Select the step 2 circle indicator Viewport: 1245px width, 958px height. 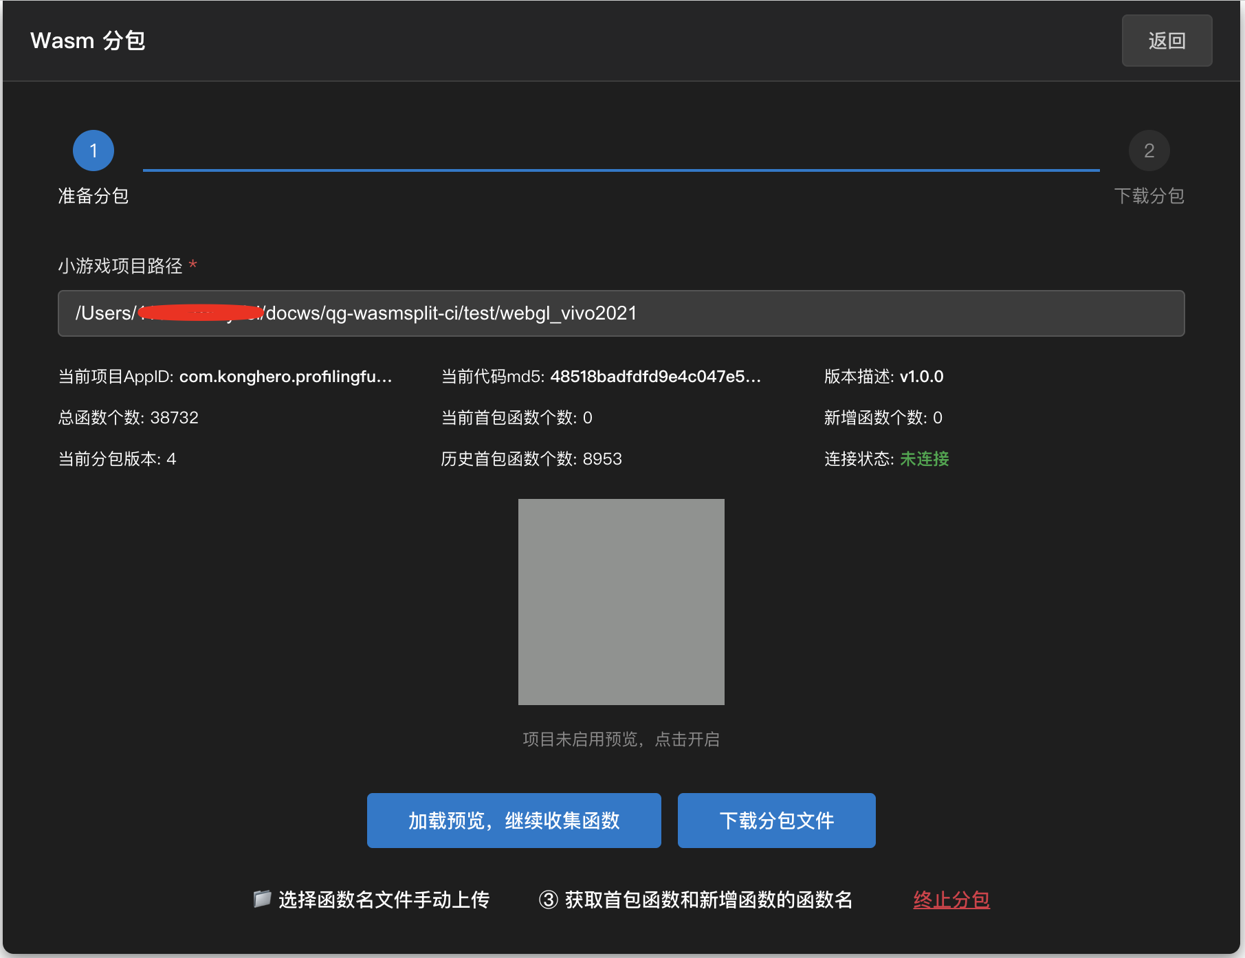click(1149, 151)
